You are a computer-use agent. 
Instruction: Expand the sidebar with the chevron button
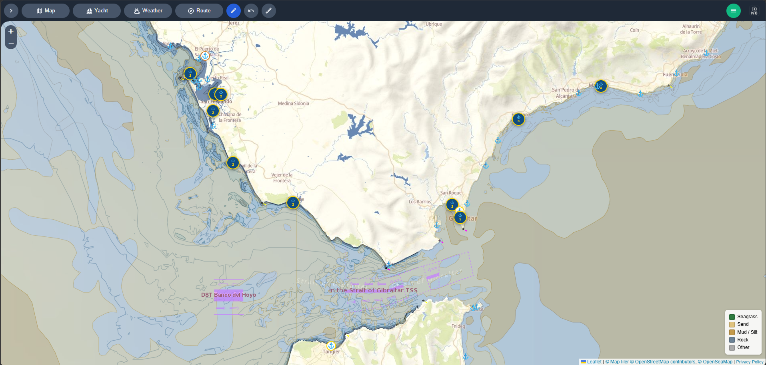click(11, 11)
